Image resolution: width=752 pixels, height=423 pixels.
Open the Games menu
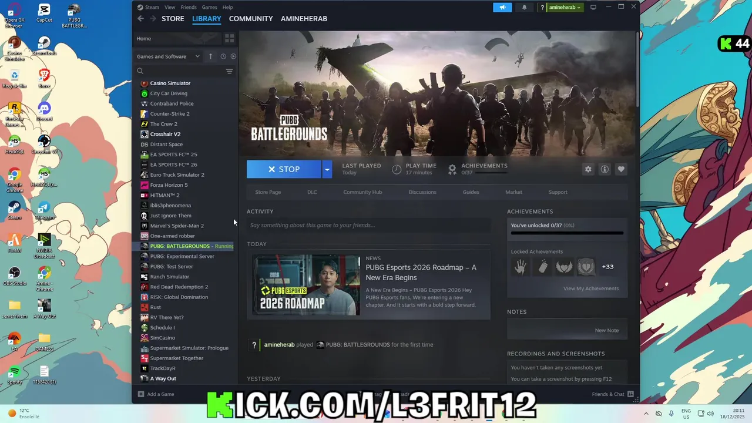[x=209, y=7]
